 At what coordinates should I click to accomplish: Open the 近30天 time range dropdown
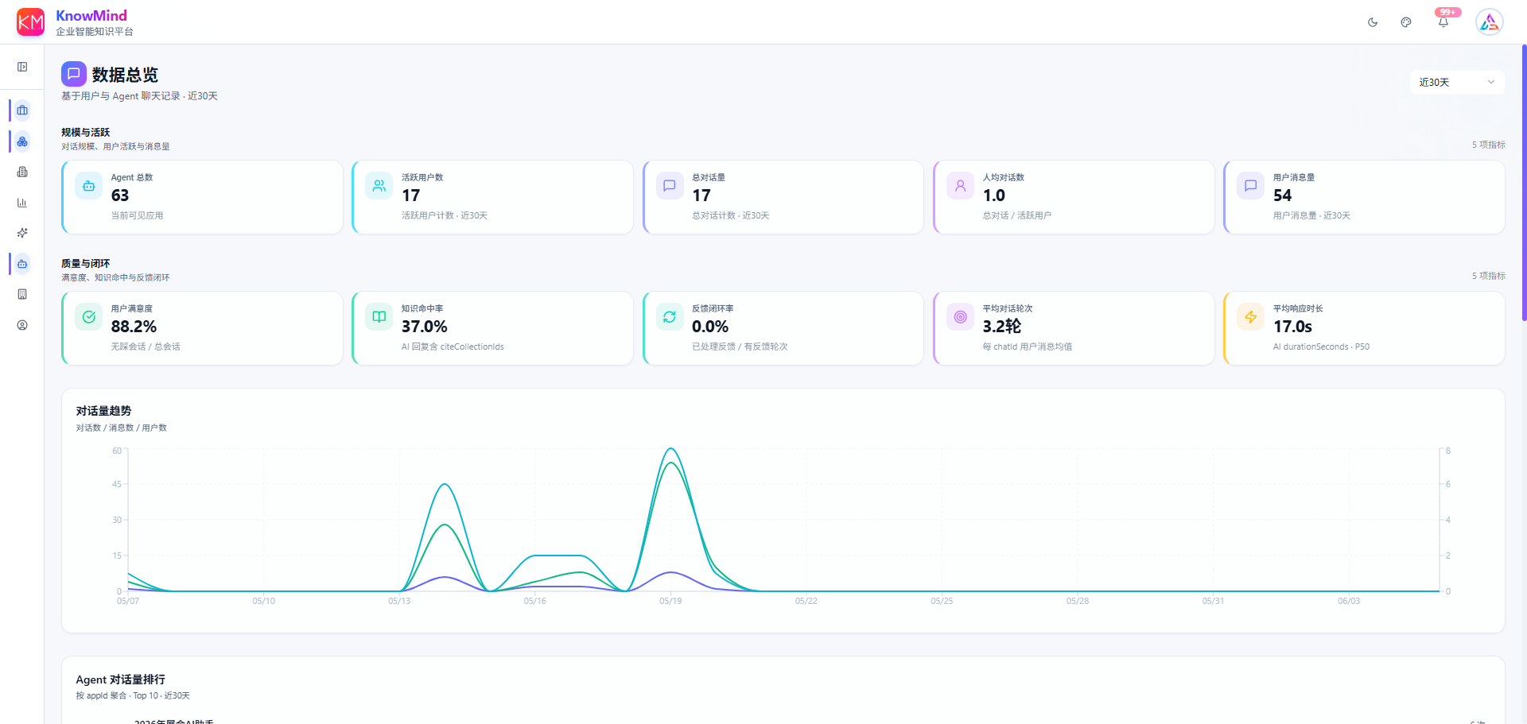(x=1458, y=83)
